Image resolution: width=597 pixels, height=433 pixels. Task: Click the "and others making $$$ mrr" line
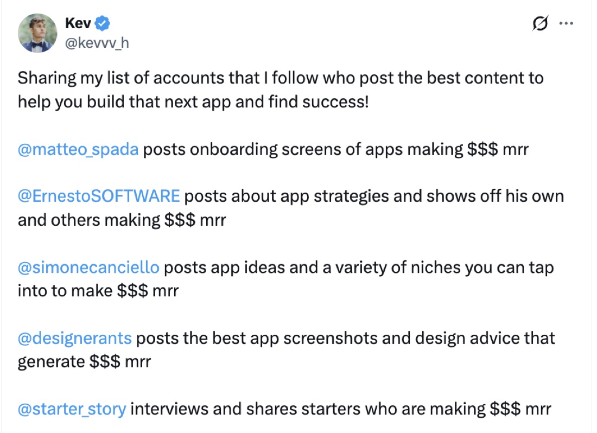point(122,220)
